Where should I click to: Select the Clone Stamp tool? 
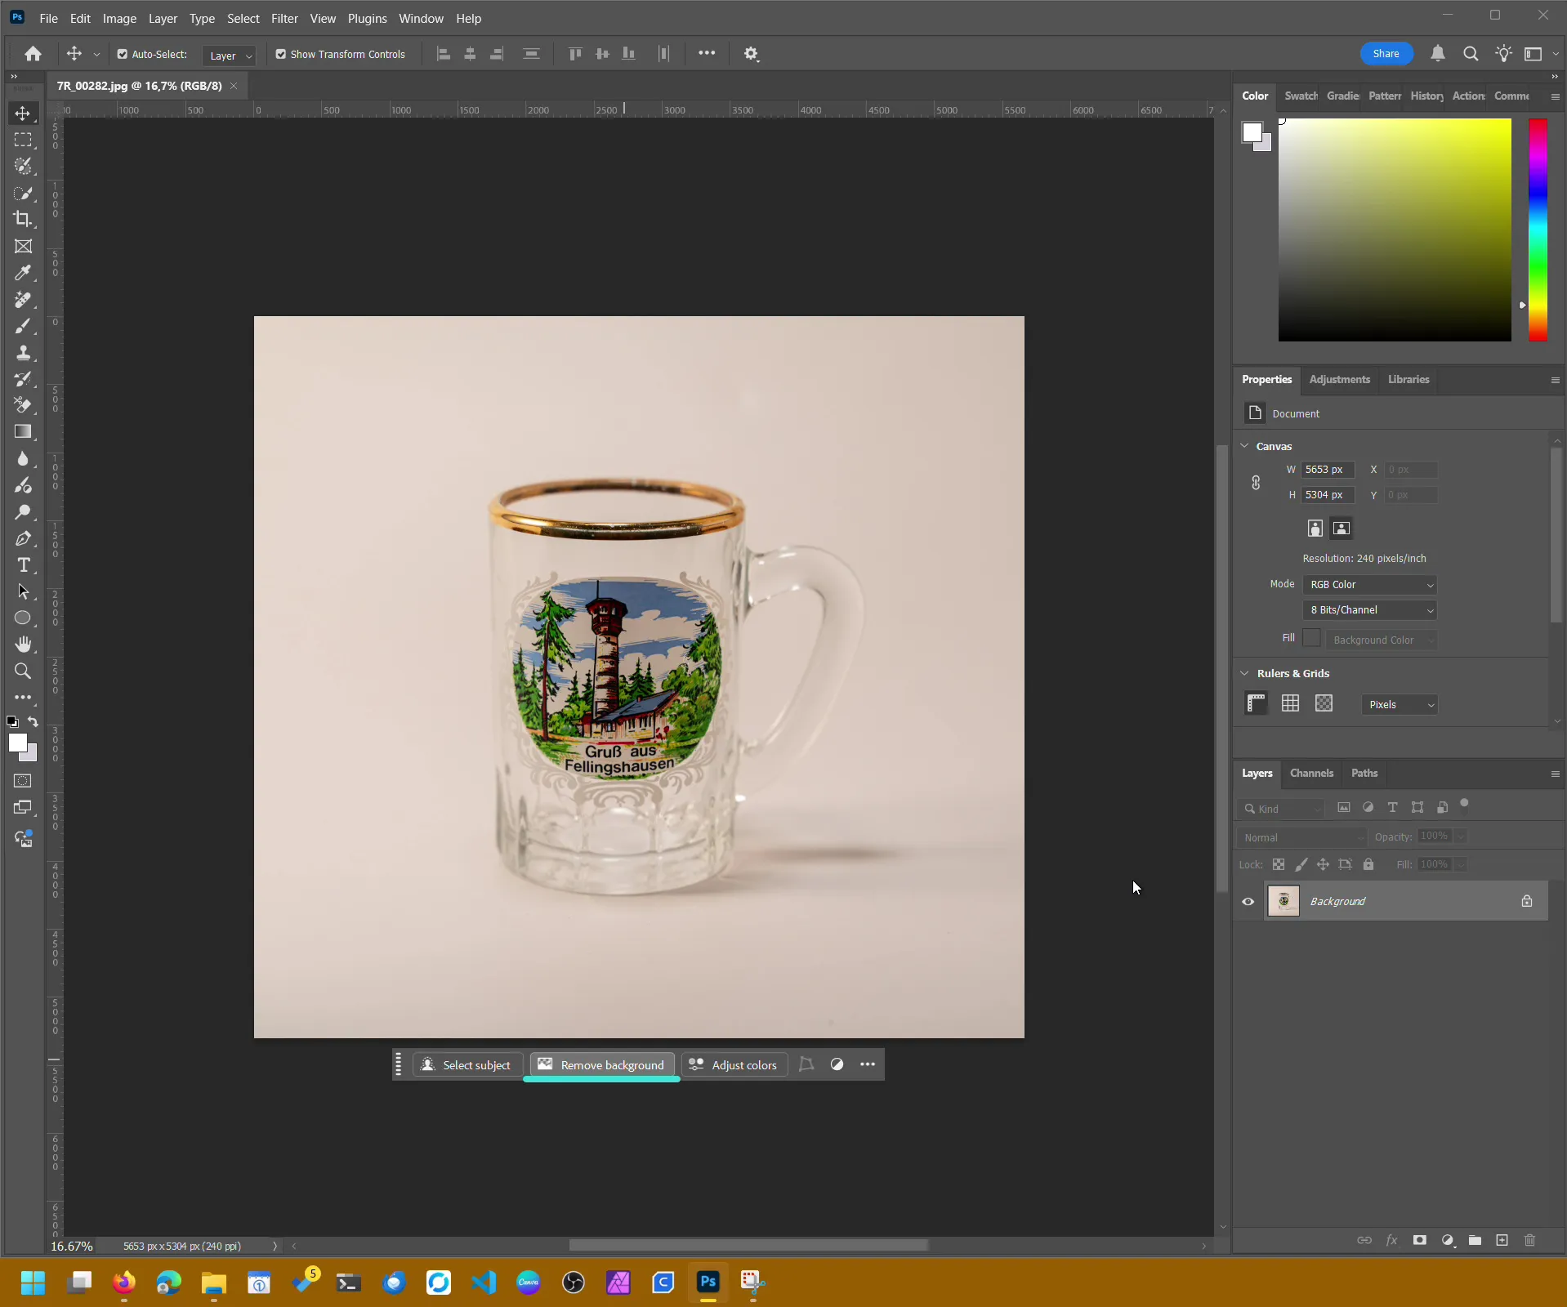tap(23, 353)
